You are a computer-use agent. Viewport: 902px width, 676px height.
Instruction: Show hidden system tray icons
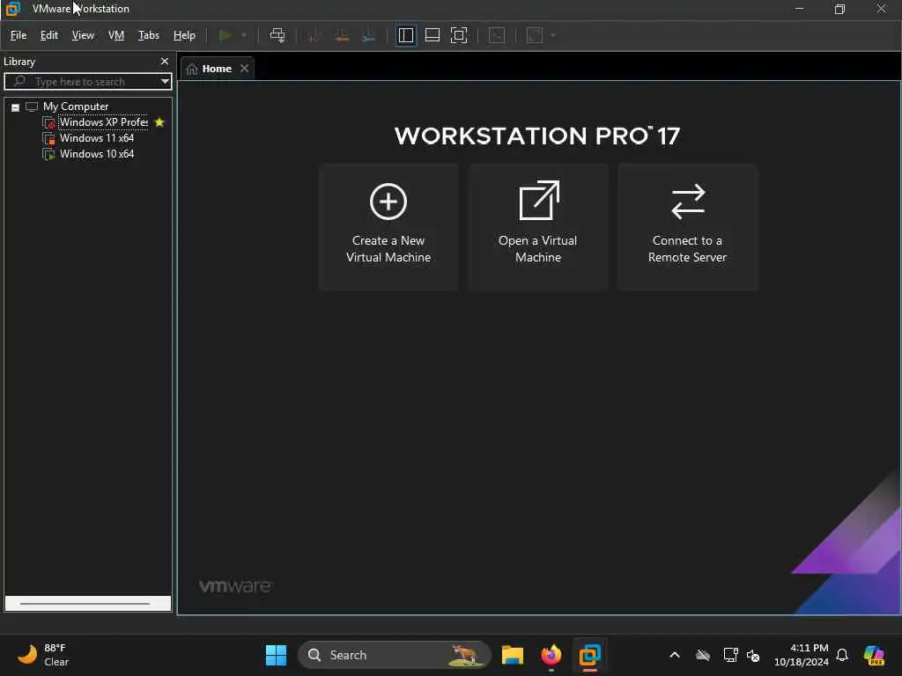tap(674, 655)
